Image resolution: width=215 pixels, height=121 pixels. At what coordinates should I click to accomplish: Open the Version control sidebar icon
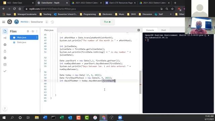(5, 38)
